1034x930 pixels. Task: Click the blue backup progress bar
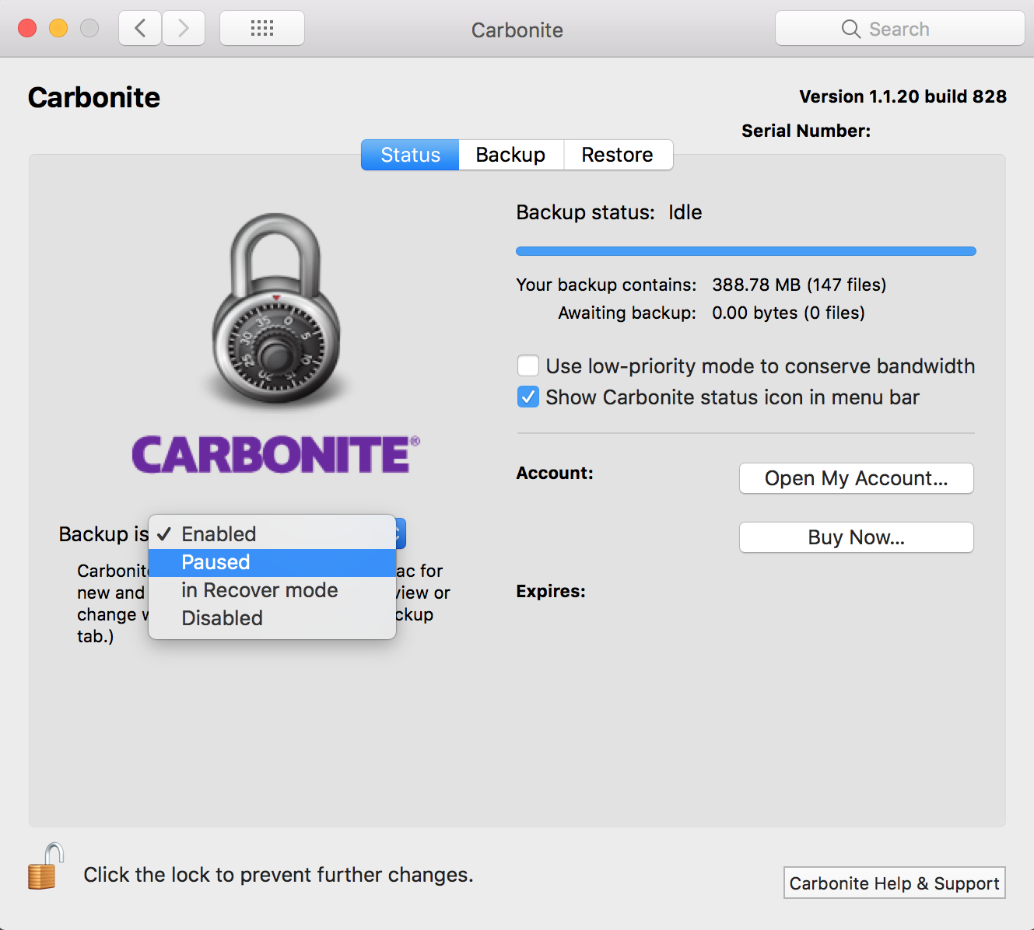point(745,251)
